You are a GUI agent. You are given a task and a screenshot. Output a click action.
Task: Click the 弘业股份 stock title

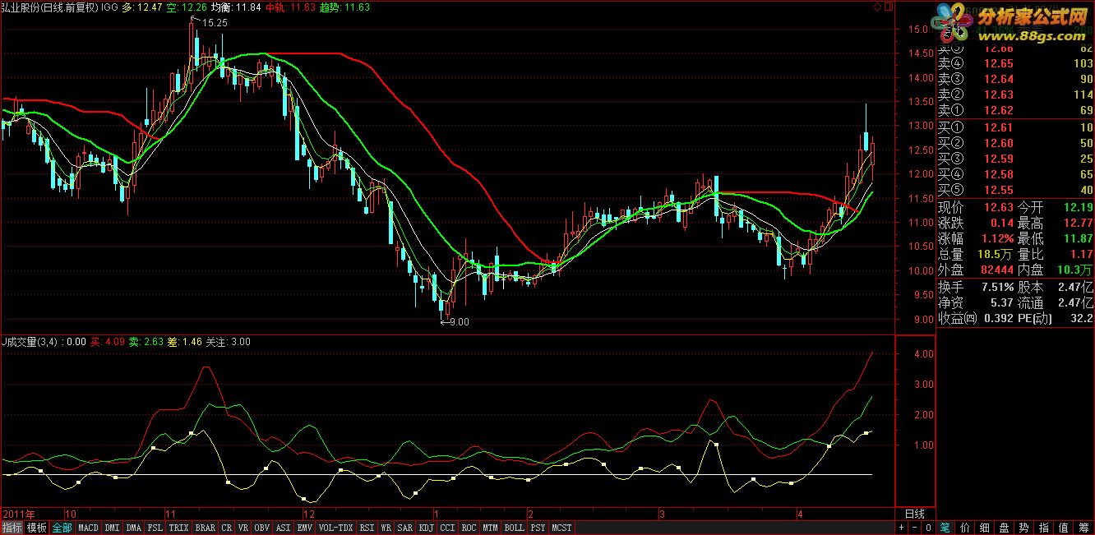point(20,7)
